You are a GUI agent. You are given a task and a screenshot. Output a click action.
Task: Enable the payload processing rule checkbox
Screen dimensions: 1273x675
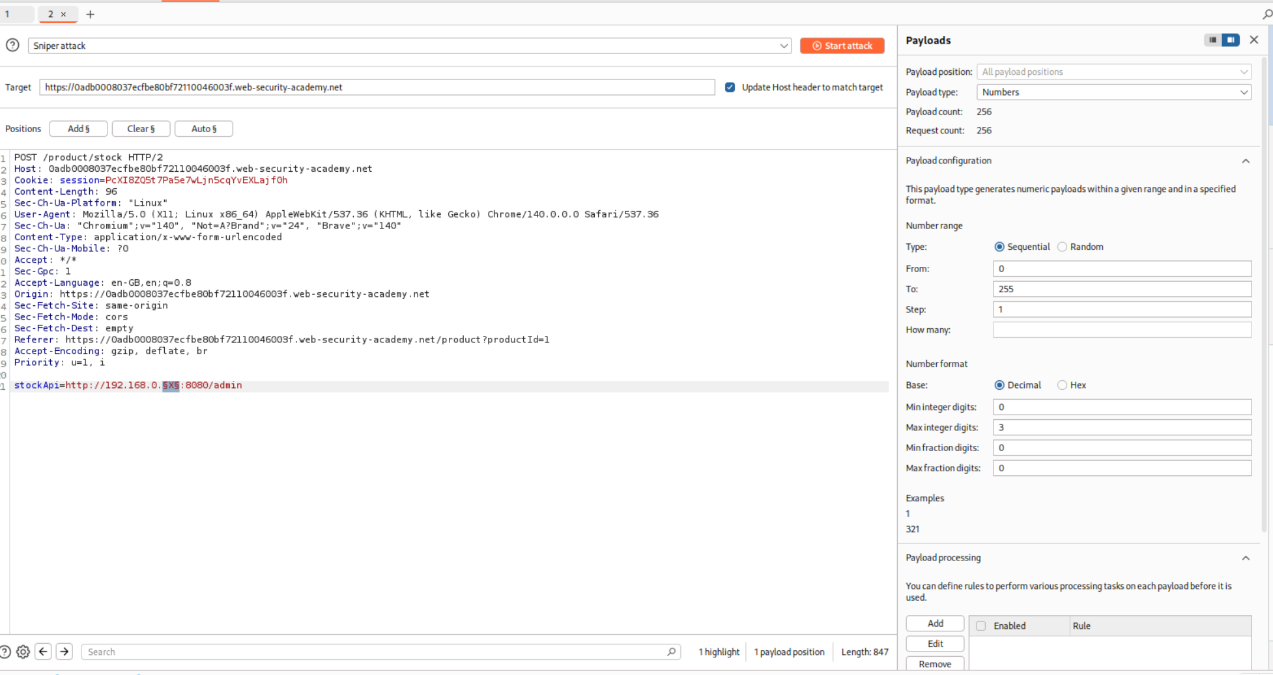[980, 626]
